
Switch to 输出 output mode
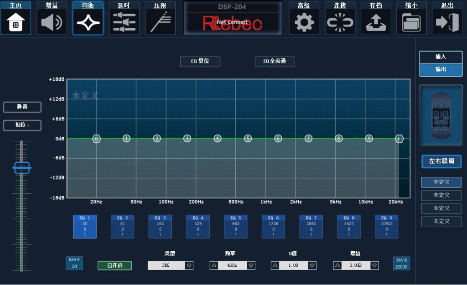441,70
